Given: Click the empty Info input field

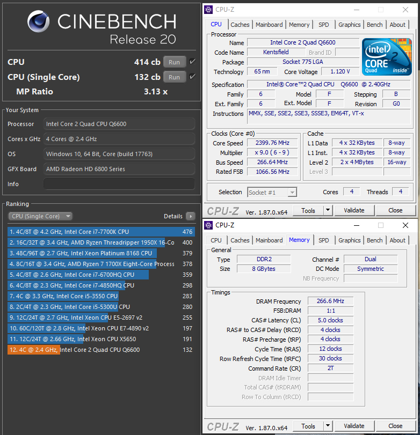Looking at the screenshot, I should [119, 184].
